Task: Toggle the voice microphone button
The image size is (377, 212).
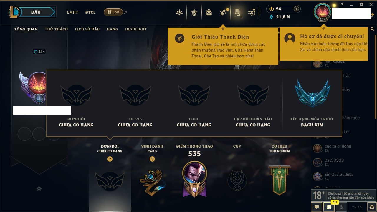Action: click(x=341, y=207)
